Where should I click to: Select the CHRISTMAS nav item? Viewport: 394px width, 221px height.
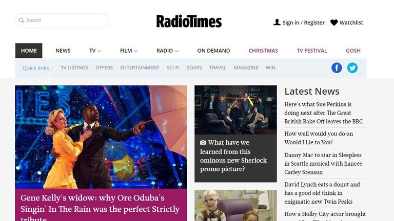point(263,51)
